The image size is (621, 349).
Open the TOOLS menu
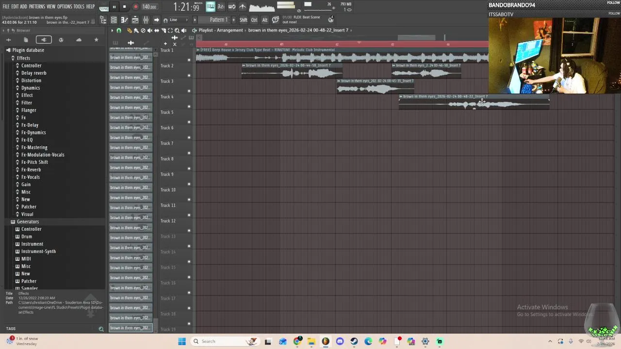coord(79,7)
